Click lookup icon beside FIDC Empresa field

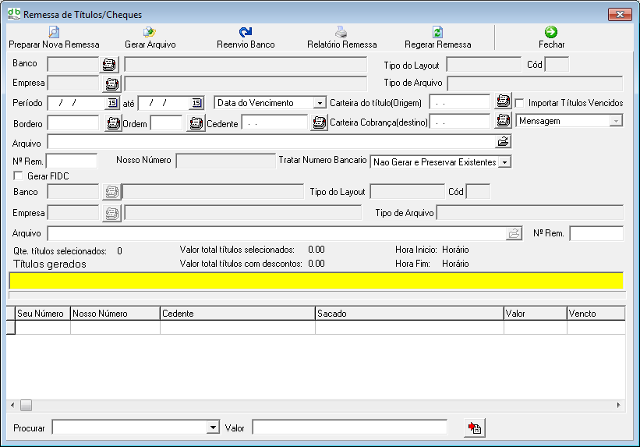(x=111, y=213)
